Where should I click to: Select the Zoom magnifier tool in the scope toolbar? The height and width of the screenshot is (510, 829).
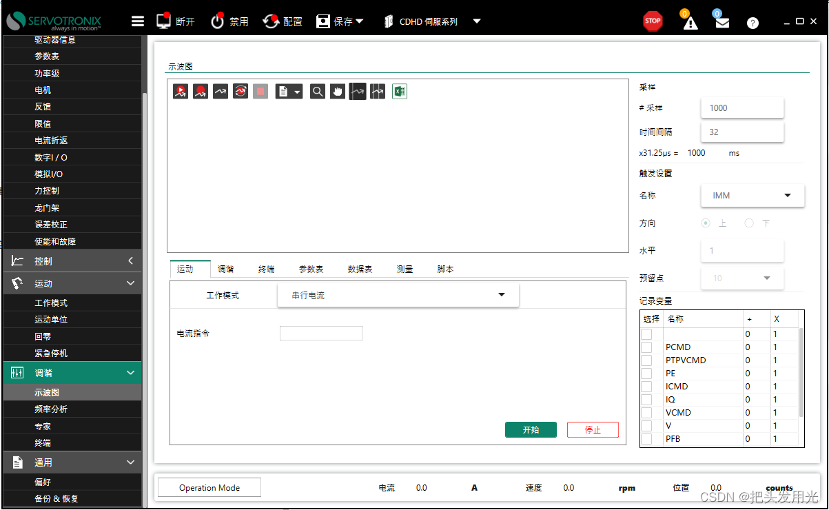pos(317,91)
